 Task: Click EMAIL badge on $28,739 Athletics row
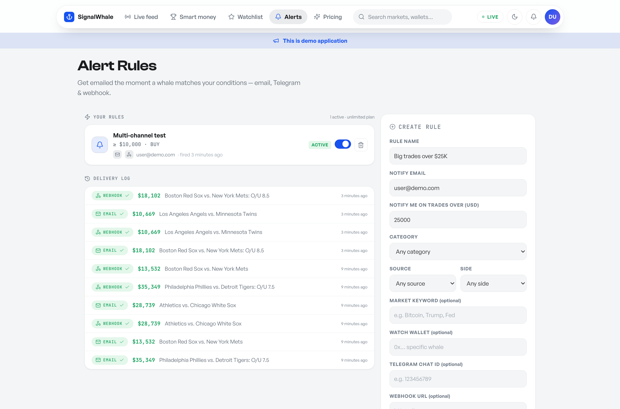coord(110,305)
